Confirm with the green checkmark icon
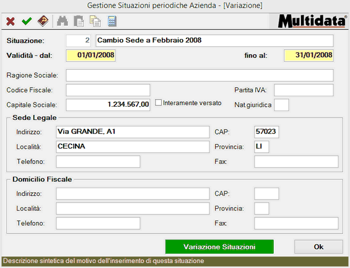Image resolution: width=350 pixels, height=268 pixels. pos(27,22)
